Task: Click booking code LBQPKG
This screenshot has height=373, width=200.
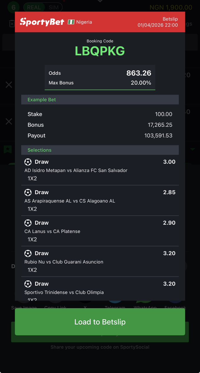Action: coord(100,51)
